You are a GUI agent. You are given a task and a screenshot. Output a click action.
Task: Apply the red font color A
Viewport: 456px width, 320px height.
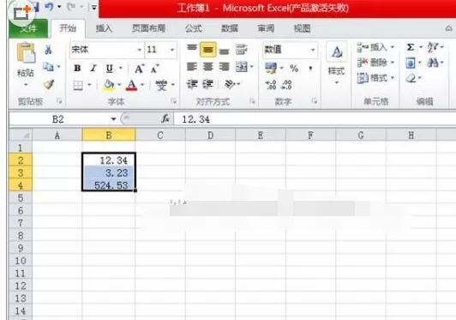click(131, 85)
